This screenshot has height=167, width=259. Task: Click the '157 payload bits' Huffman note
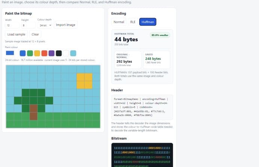142,76
